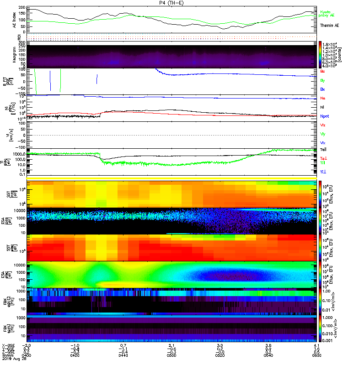This screenshot has width=343, height=365.
Task: Click inside the SST electrons spectrogram panel
Action: click(x=171, y=248)
